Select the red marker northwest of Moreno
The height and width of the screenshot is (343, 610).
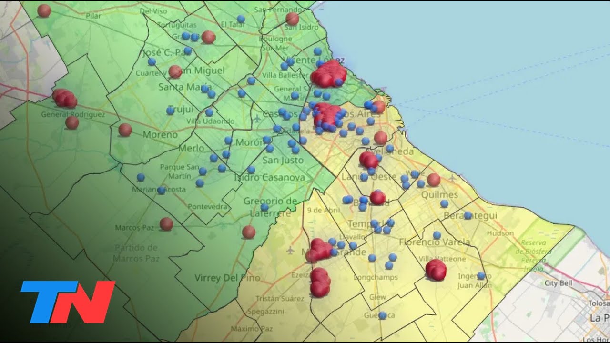(125, 130)
